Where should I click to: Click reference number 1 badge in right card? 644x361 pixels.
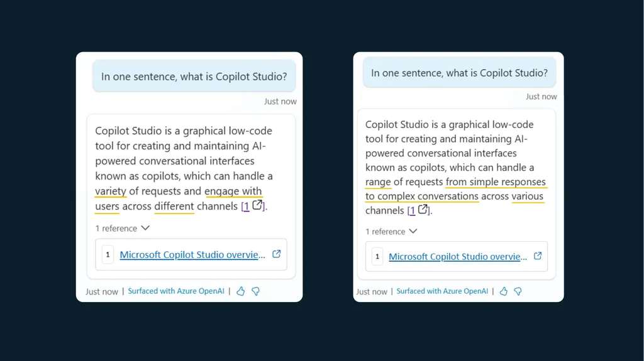click(x=377, y=257)
